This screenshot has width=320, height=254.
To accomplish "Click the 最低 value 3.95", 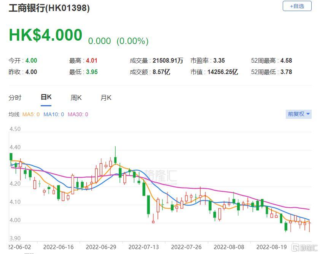I will (x=92, y=72).
